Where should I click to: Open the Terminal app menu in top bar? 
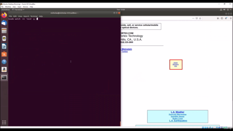18,10
